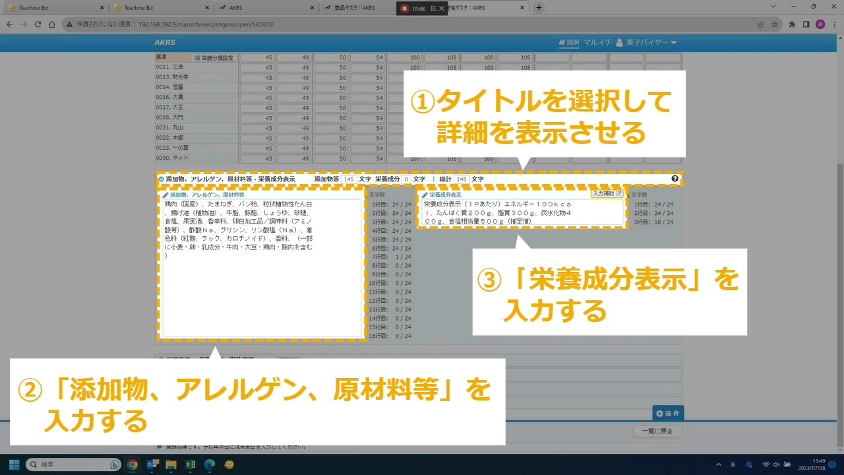Open Outlook from the taskbar

[152, 464]
